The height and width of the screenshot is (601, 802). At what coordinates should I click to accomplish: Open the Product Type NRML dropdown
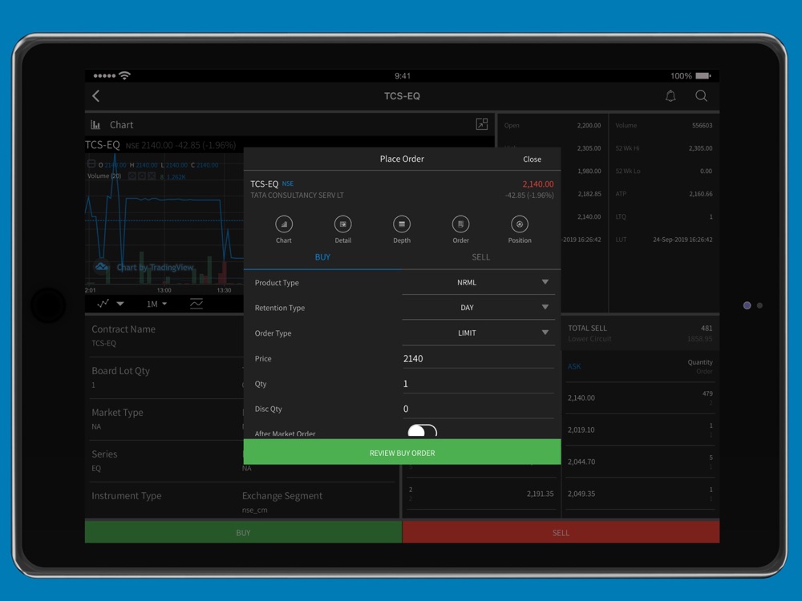coord(478,283)
